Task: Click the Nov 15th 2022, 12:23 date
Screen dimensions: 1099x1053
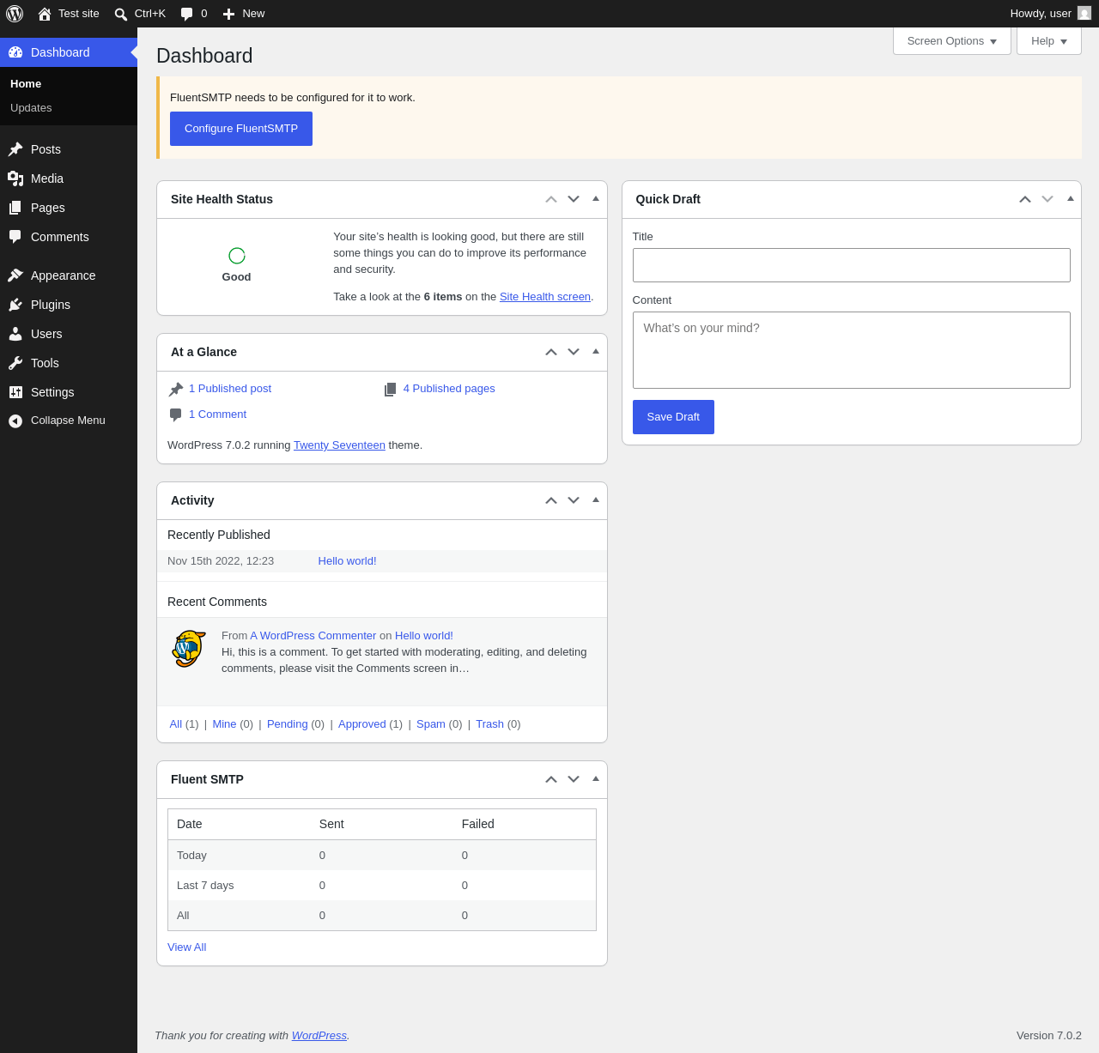Action: (x=221, y=561)
